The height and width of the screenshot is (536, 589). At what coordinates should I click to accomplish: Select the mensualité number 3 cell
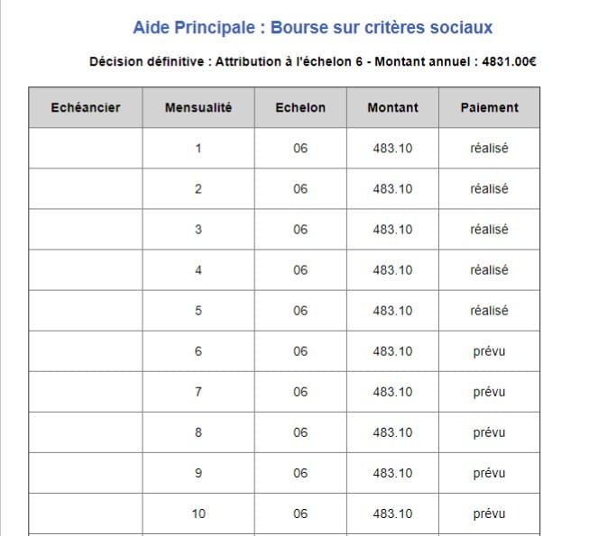198,229
